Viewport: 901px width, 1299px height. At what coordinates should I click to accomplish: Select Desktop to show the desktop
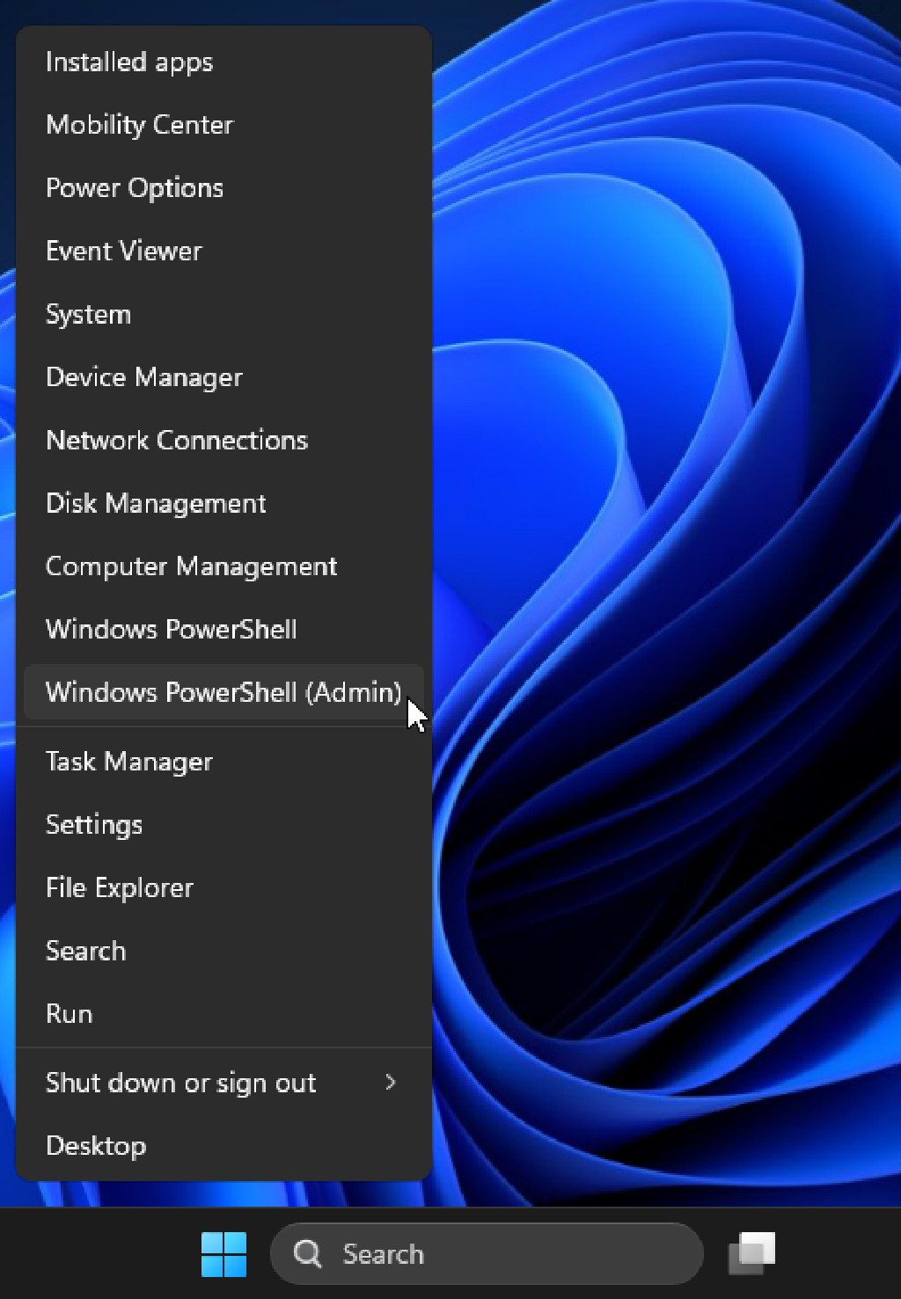pyautogui.click(x=96, y=1145)
